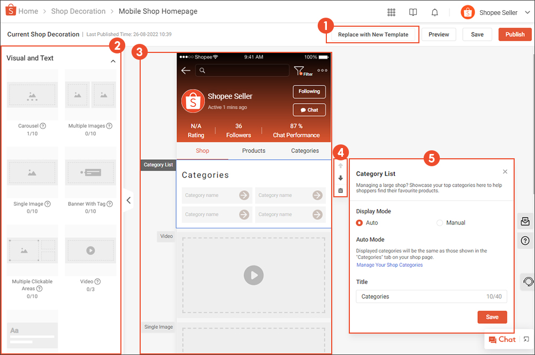Open the inbox envelope icon on right rail

click(x=525, y=221)
